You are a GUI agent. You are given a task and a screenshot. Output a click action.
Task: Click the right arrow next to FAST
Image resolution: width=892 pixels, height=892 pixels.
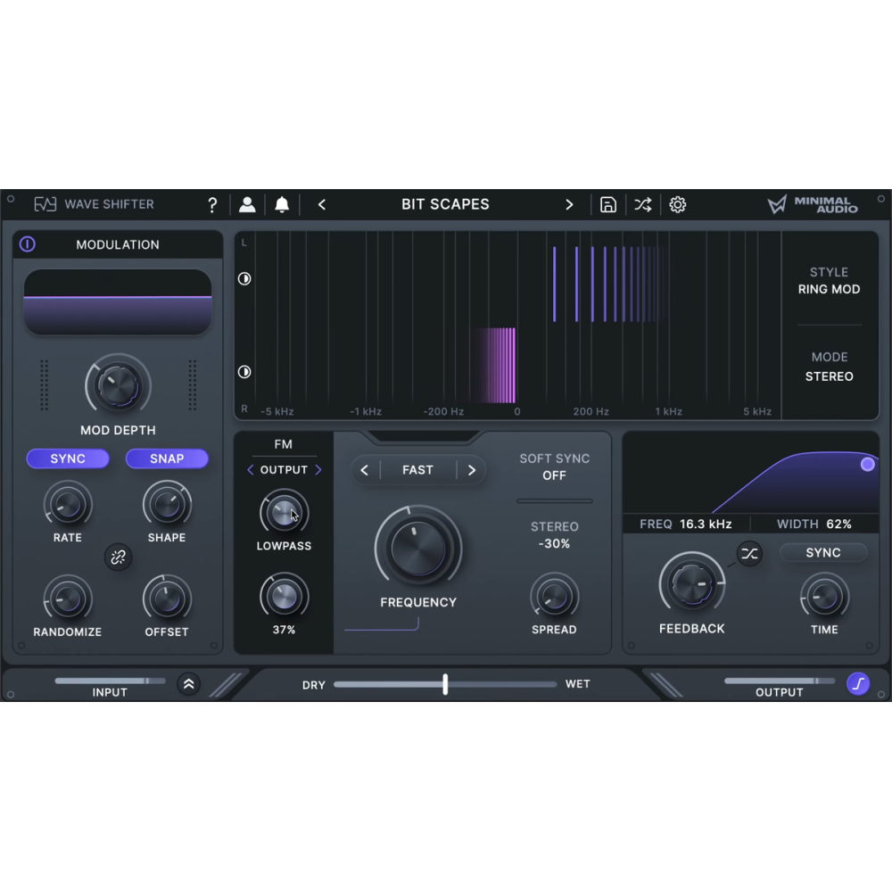(x=472, y=470)
